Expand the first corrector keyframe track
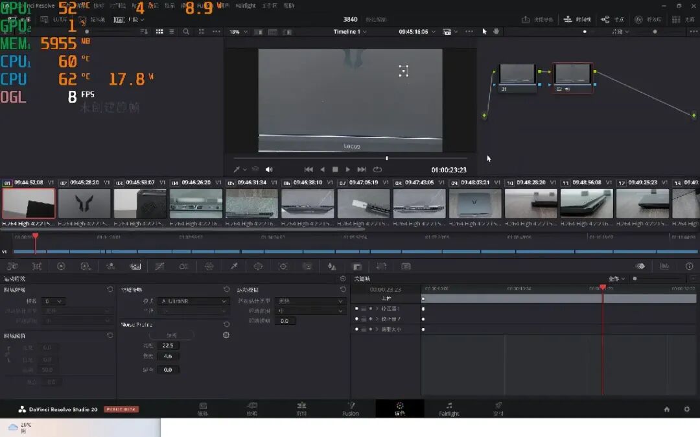This screenshot has width=700, height=437. (377, 309)
